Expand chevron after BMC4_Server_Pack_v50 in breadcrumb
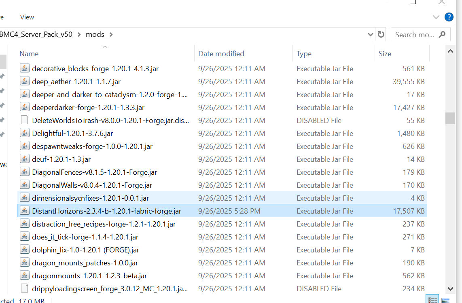Image resolution: width=462 pixels, height=303 pixels. (x=79, y=34)
